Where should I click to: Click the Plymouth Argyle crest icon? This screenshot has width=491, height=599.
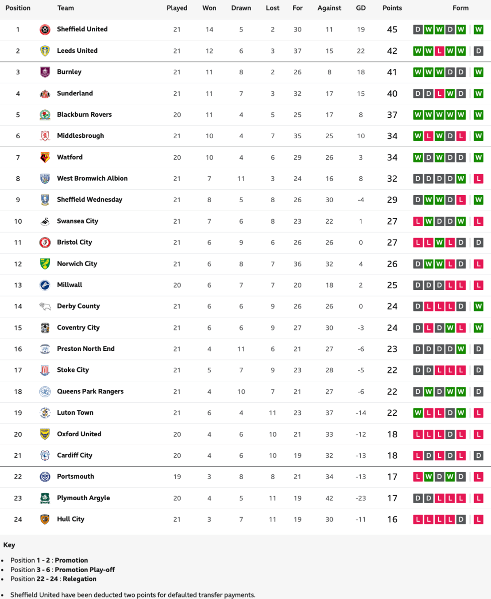click(45, 498)
